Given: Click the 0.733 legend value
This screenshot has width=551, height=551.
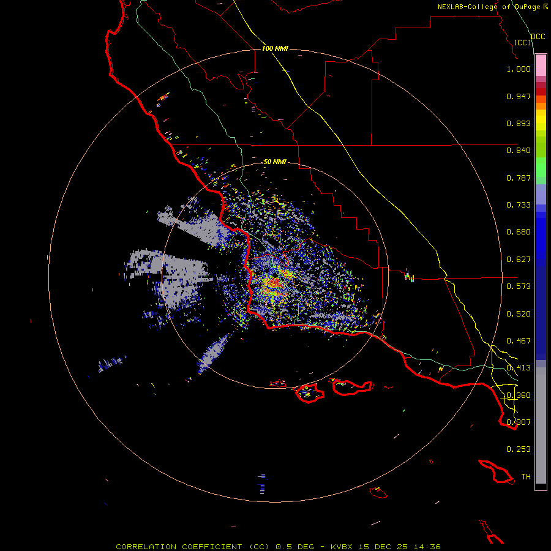Looking at the screenshot, I should [x=519, y=205].
